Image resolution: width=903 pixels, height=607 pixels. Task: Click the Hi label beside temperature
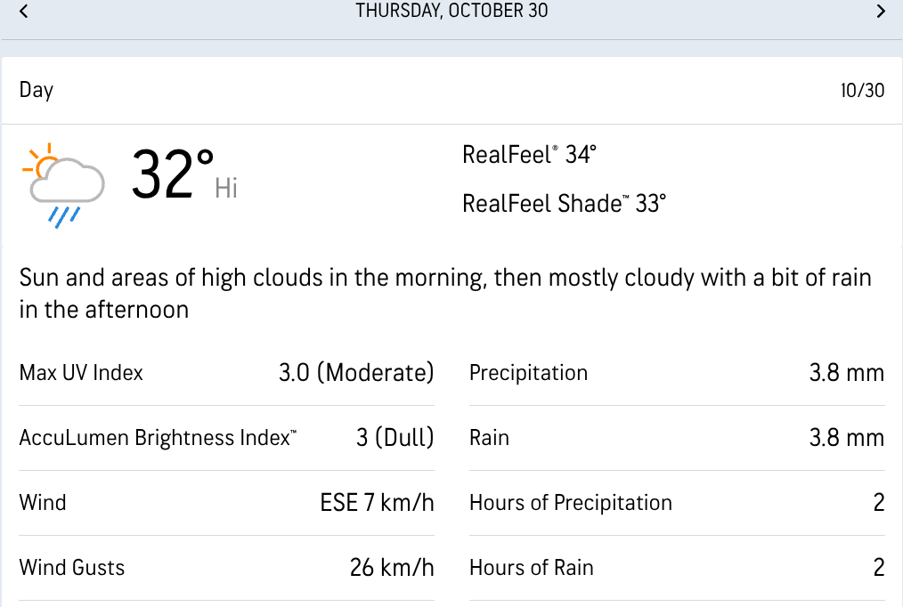point(226,188)
